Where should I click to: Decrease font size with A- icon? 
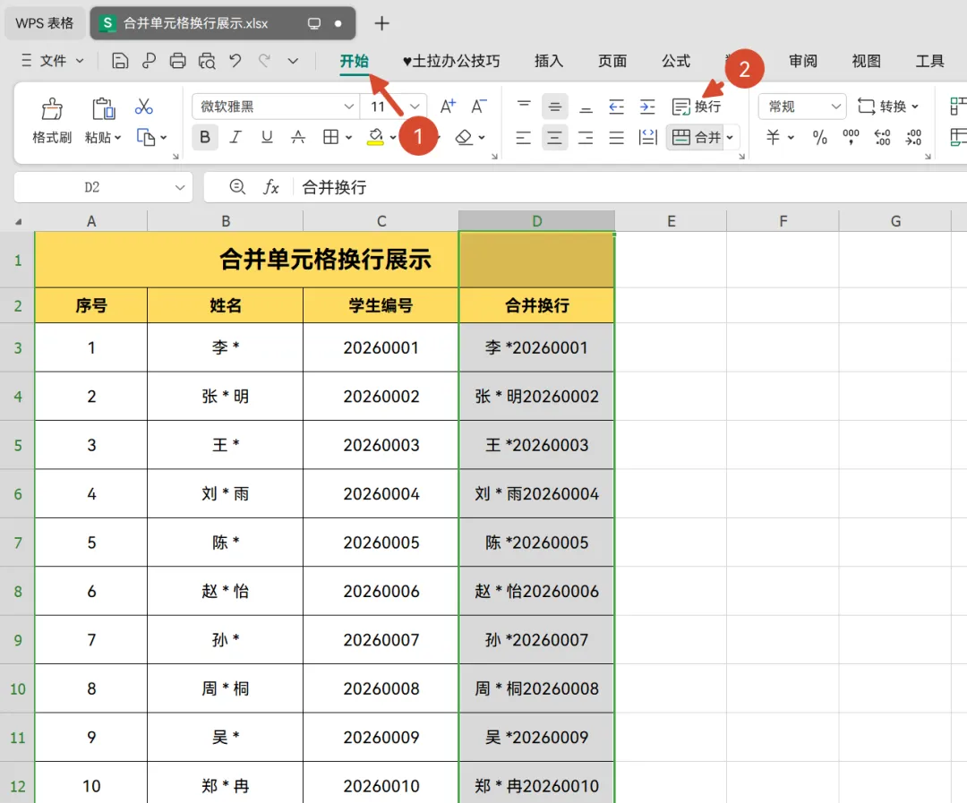point(478,106)
